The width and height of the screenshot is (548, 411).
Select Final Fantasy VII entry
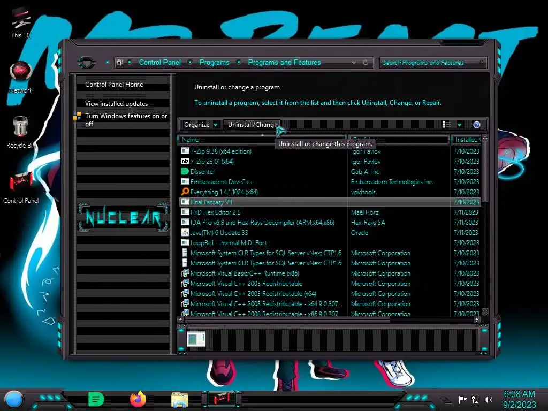point(330,202)
